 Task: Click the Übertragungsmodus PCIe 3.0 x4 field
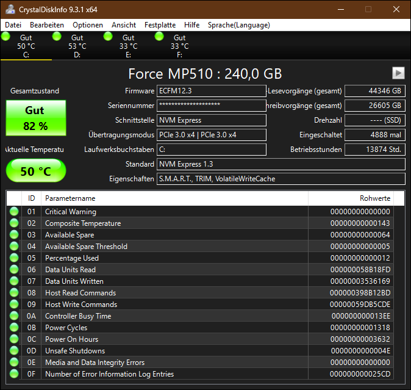pos(212,135)
